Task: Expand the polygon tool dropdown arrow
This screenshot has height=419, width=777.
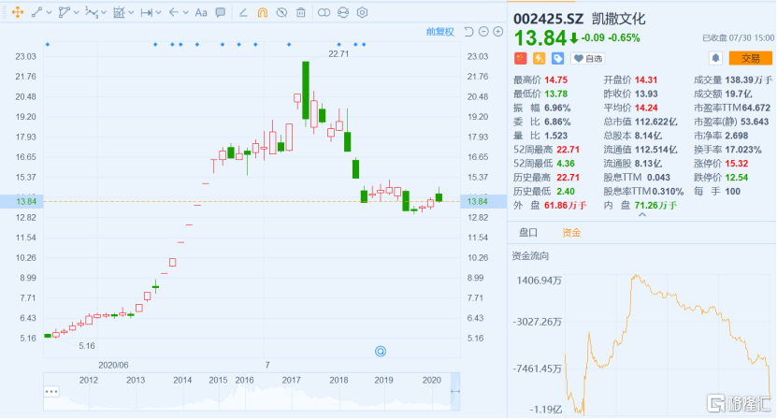Action: pos(77,13)
